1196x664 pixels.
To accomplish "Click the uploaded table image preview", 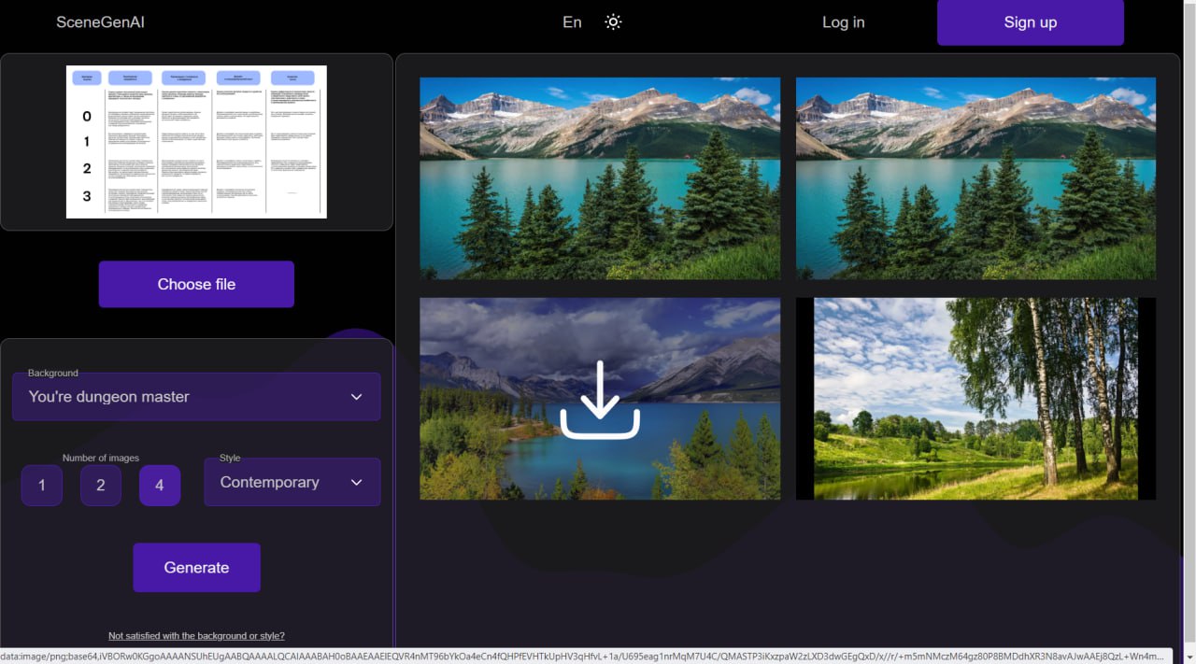I will click(x=196, y=141).
